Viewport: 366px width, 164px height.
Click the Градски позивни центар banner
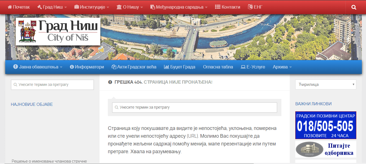coord(326,125)
